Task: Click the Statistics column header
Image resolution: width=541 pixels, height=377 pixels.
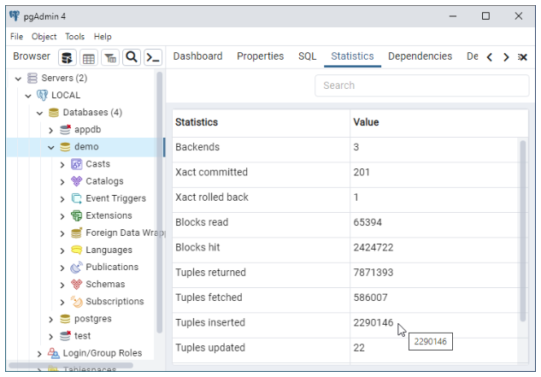Action: pyautogui.click(x=262, y=122)
